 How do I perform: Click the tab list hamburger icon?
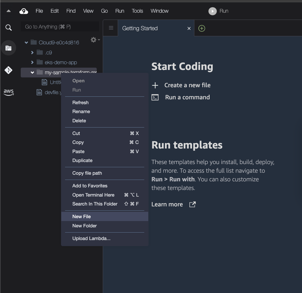click(111, 28)
